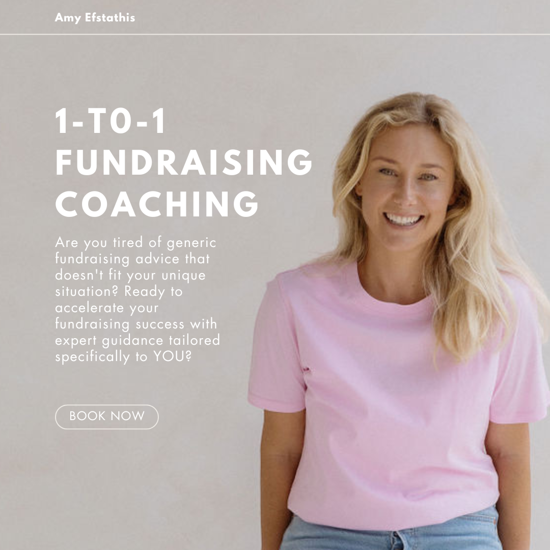Click the 'doesn't fit your unique' line

coord(130,276)
